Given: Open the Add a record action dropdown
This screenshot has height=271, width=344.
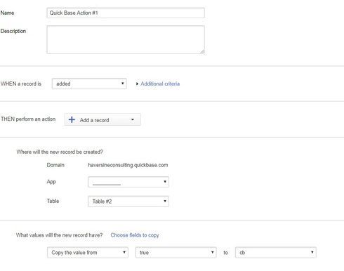Looking at the screenshot, I should (x=102, y=119).
